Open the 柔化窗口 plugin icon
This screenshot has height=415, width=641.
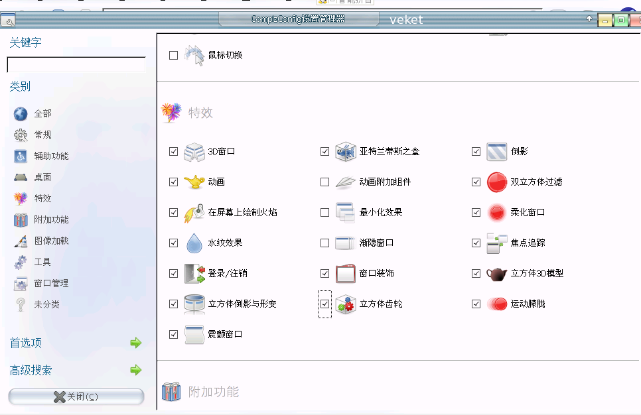[x=497, y=213]
